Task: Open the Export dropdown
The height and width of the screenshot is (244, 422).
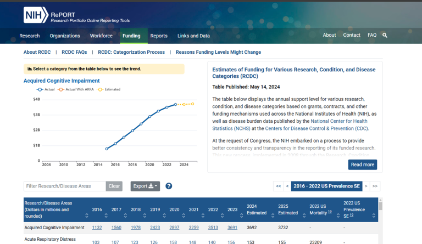Action: pos(145,186)
